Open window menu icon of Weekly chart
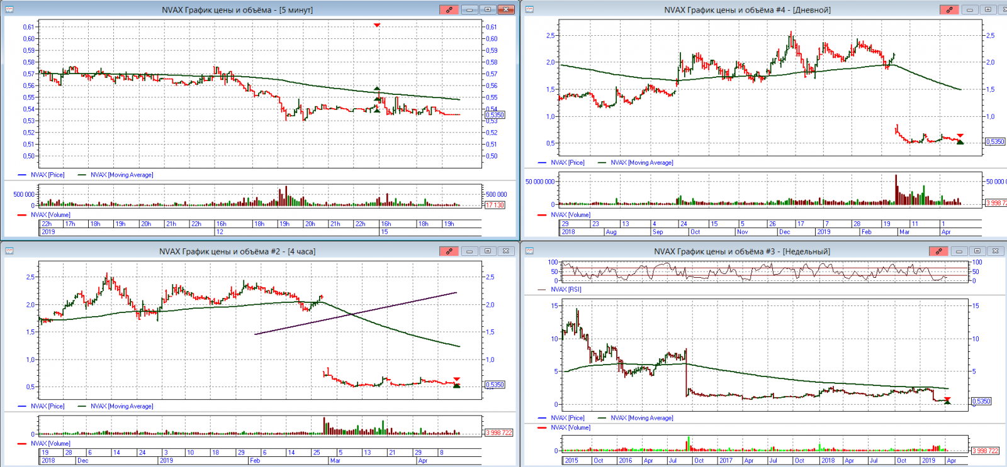The image size is (1007, 467). 529,251
